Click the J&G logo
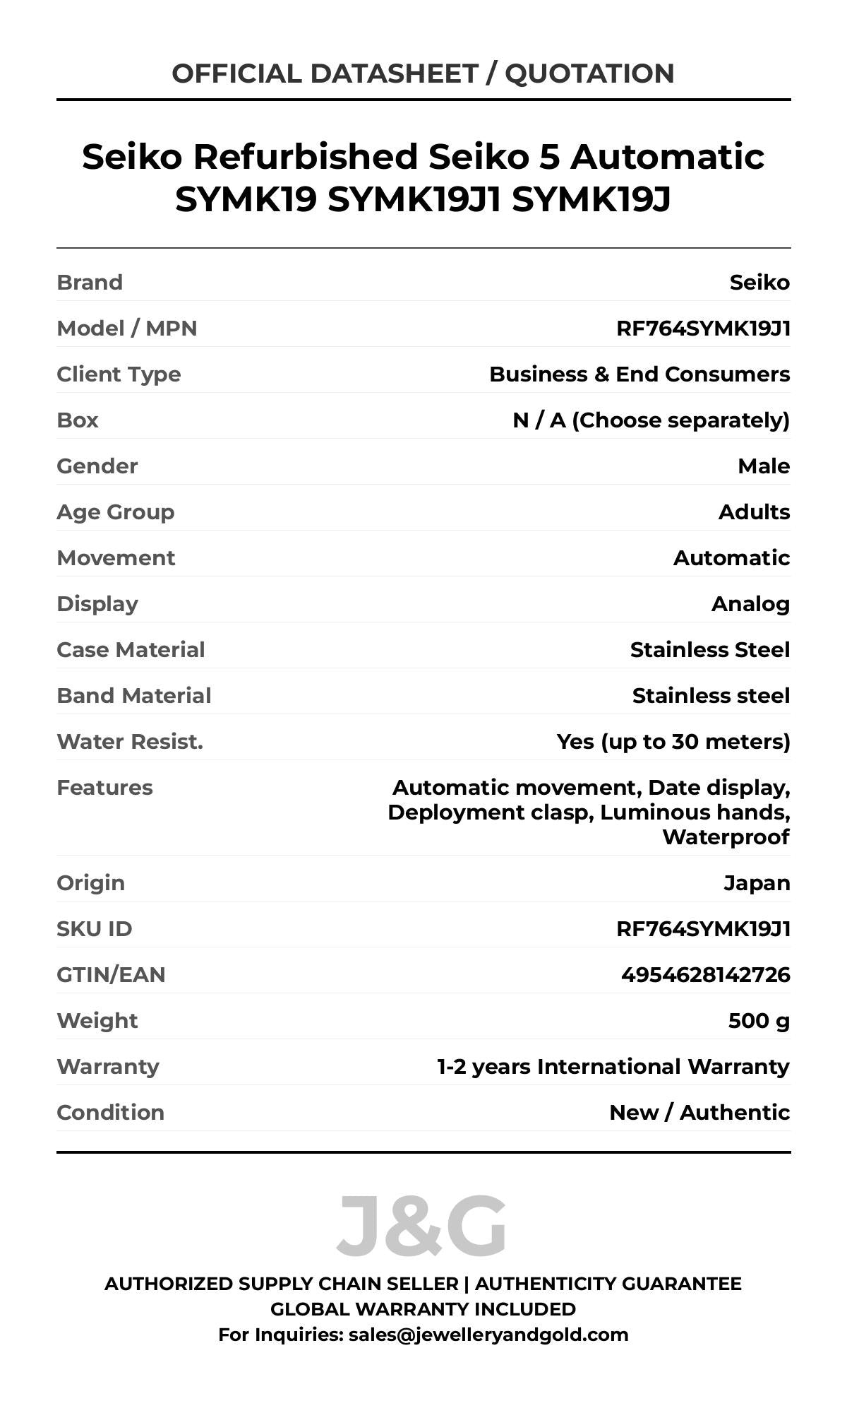The image size is (847, 1413). point(421,1226)
